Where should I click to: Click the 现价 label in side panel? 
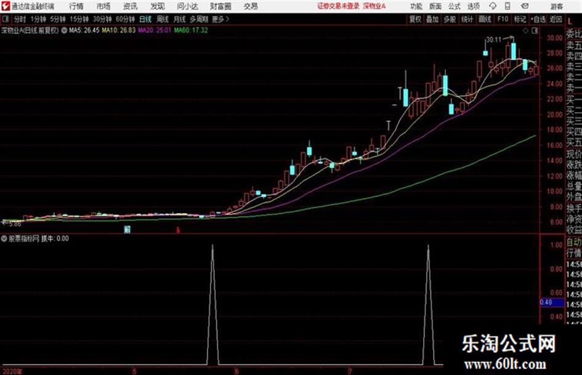pyautogui.click(x=574, y=155)
